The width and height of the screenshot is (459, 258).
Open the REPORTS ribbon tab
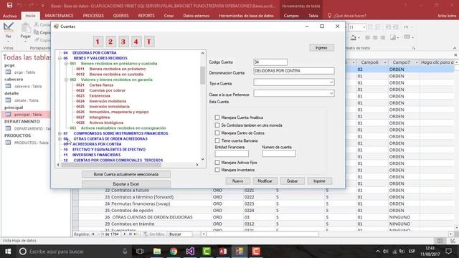[146, 16]
